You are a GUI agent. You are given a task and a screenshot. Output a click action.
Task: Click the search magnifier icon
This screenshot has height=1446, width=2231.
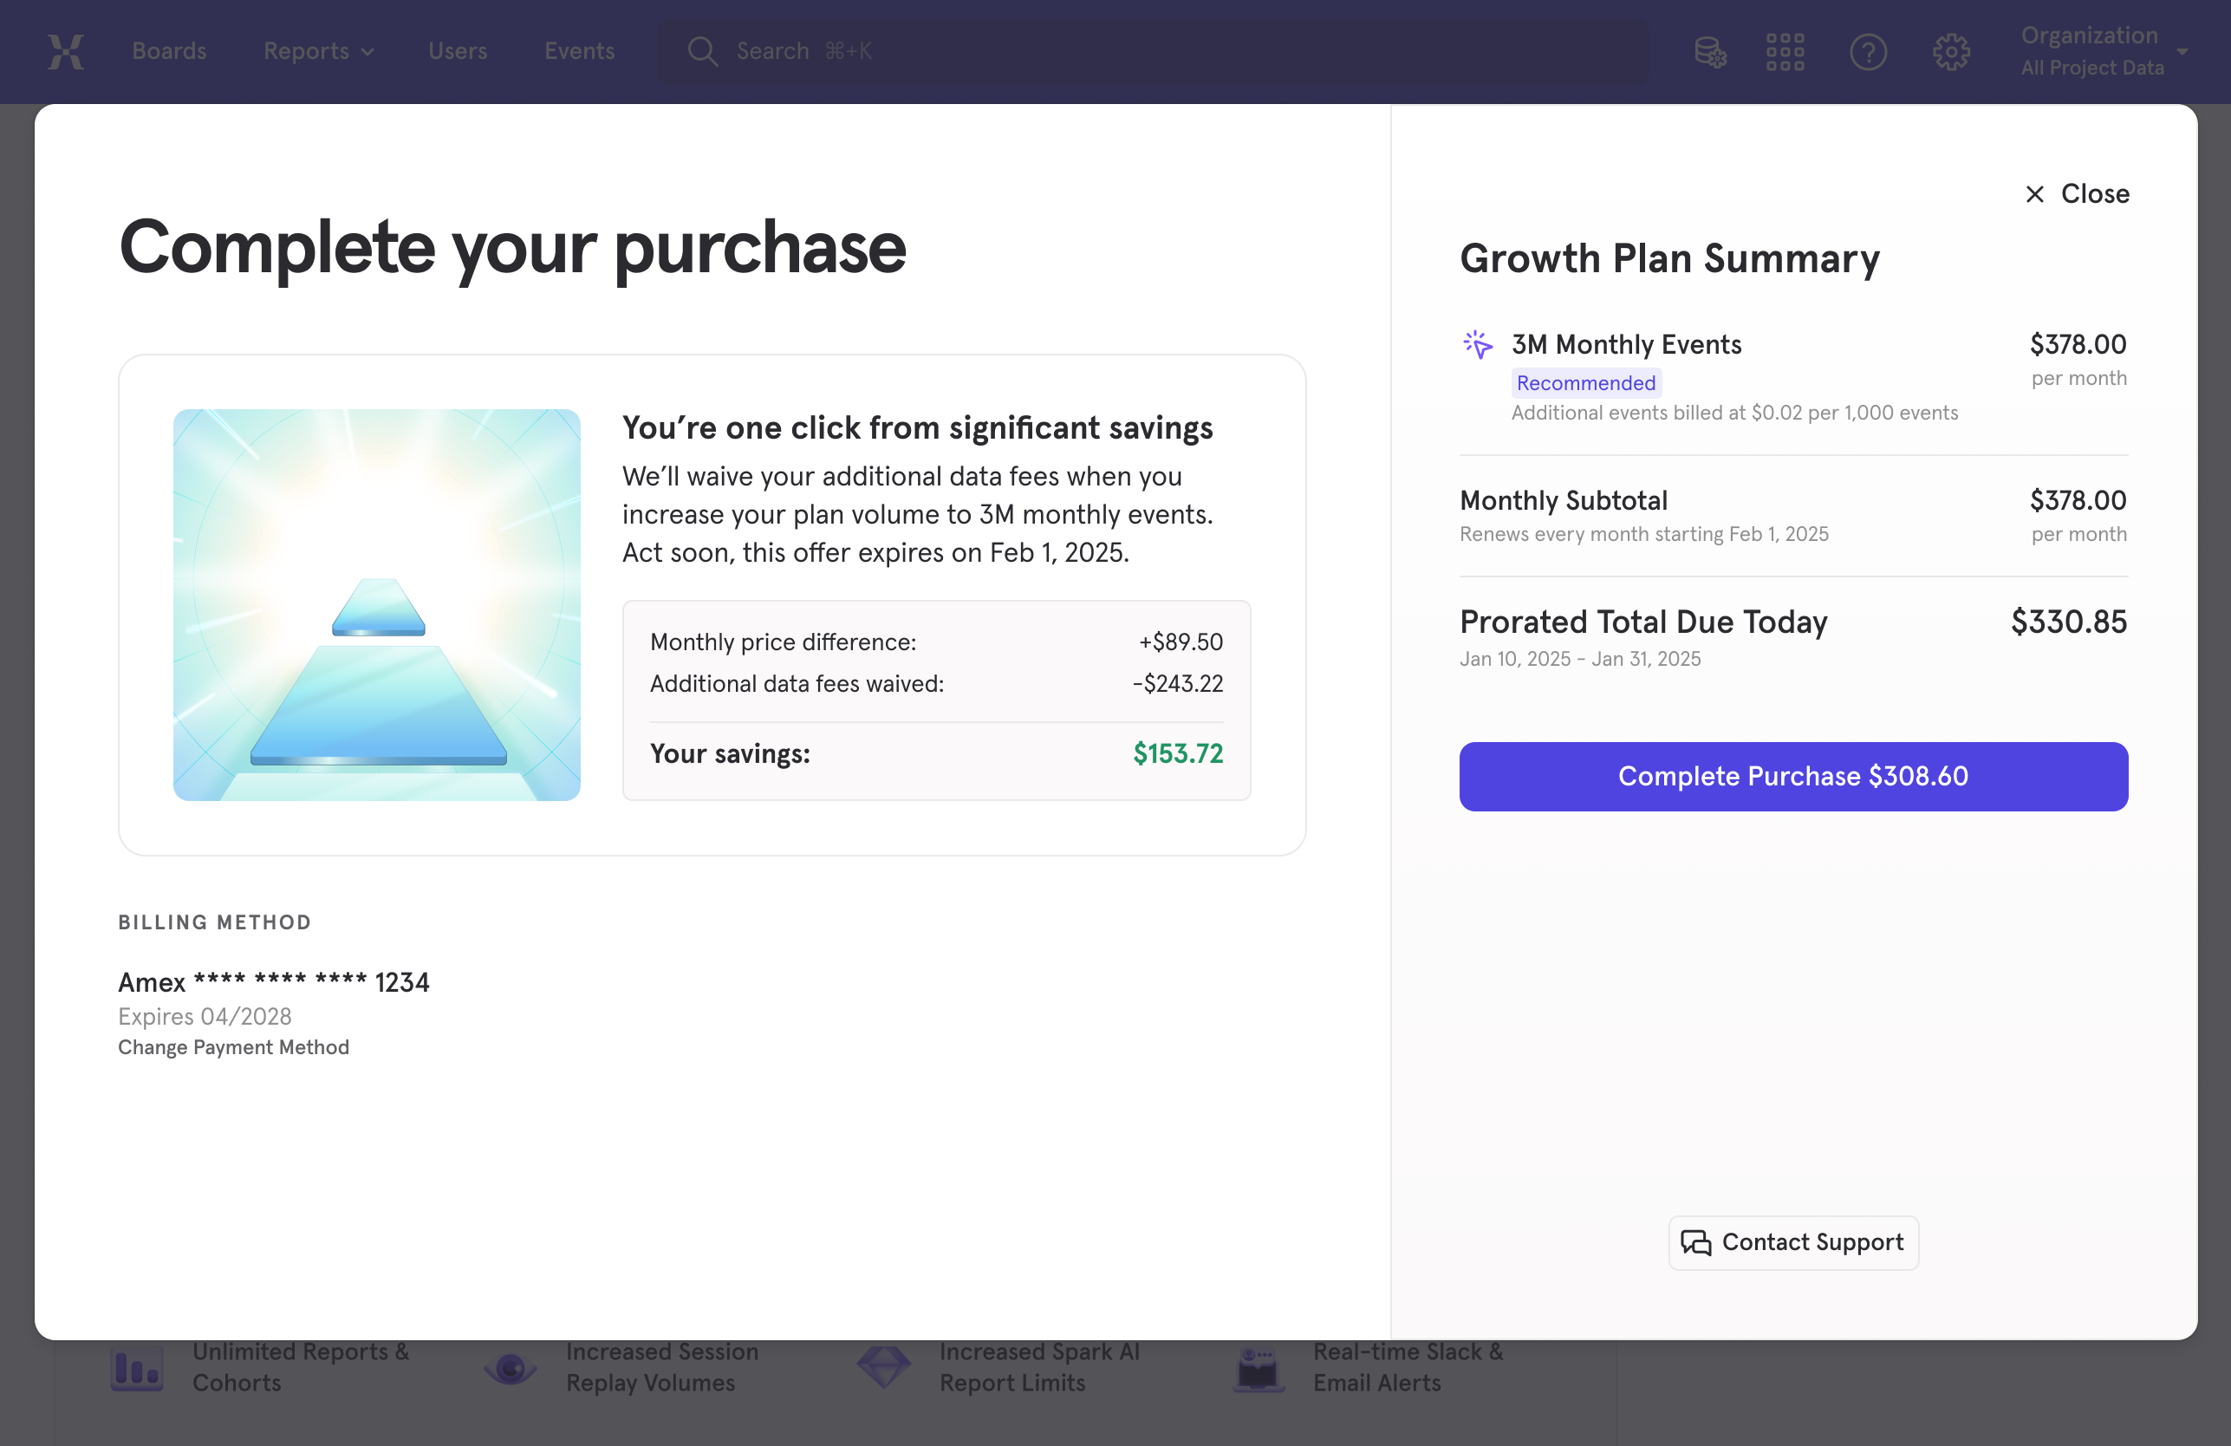click(x=702, y=51)
